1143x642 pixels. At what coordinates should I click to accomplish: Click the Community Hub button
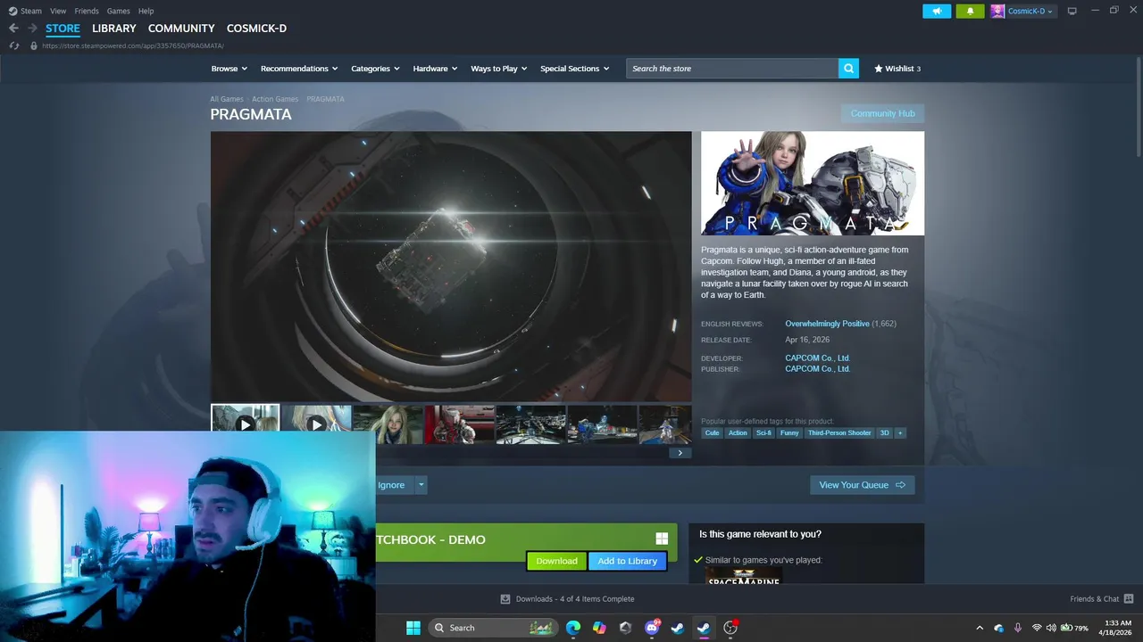click(x=882, y=113)
